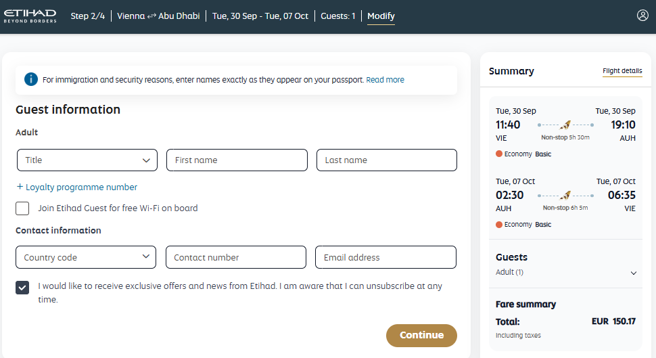The height and width of the screenshot is (358, 656).
Task: Click the Fare summary heading
Action: [x=526, y=305]
